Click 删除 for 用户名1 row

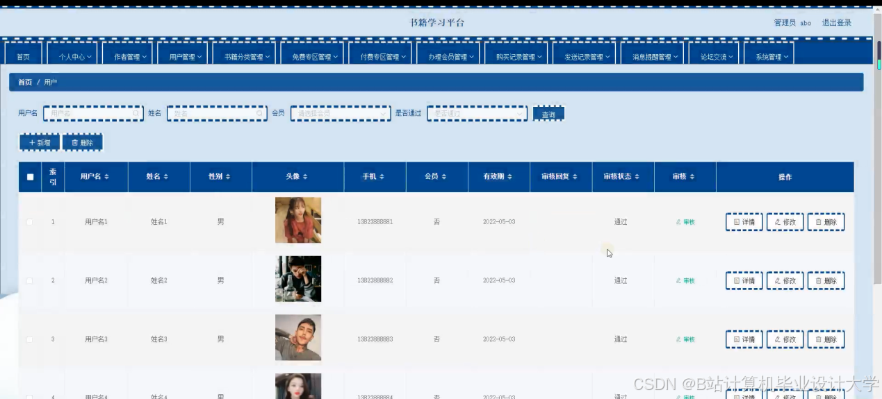[x=826, y=222]
